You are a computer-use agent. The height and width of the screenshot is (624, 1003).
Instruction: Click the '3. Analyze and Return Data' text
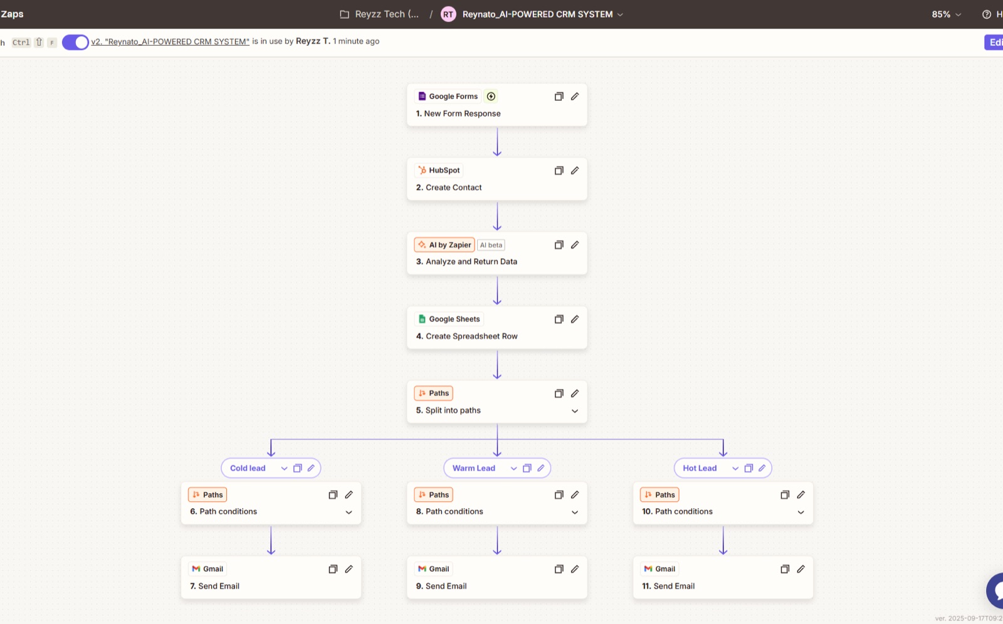click(467, 262)
